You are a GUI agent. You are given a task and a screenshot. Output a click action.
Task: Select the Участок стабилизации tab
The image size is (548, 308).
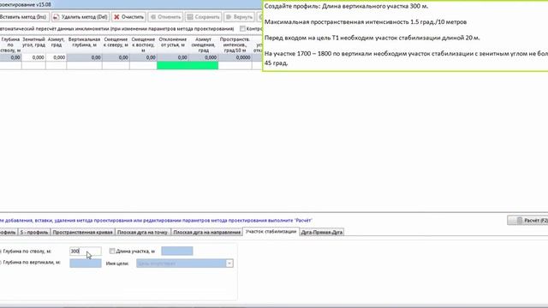coord(271,232)
